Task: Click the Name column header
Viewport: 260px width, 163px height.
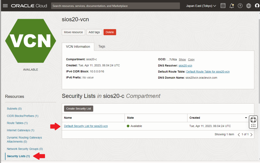Action: coord(68,118)
